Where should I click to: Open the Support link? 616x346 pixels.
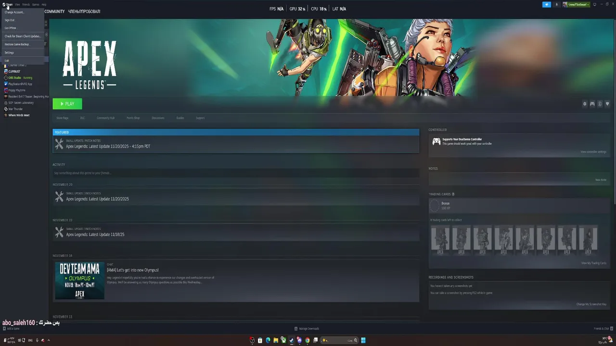point(200,118)
